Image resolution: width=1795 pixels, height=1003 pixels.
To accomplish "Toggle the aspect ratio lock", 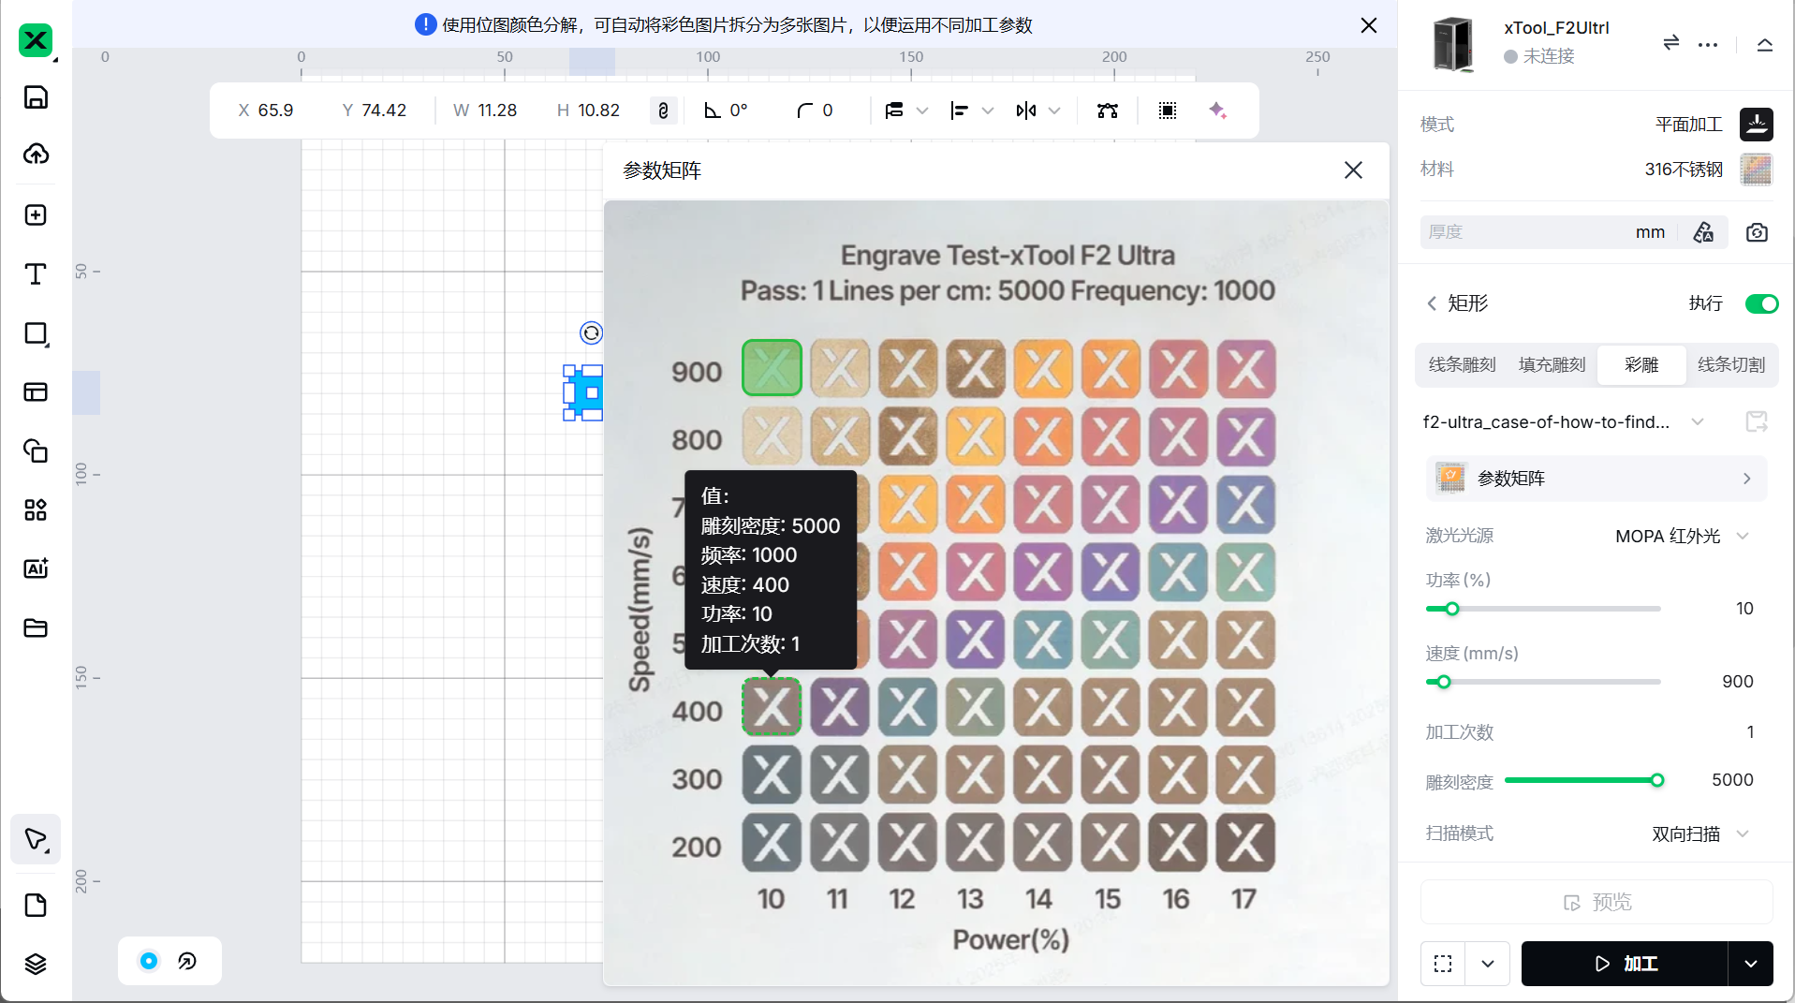I will click(x=663, y=111).
